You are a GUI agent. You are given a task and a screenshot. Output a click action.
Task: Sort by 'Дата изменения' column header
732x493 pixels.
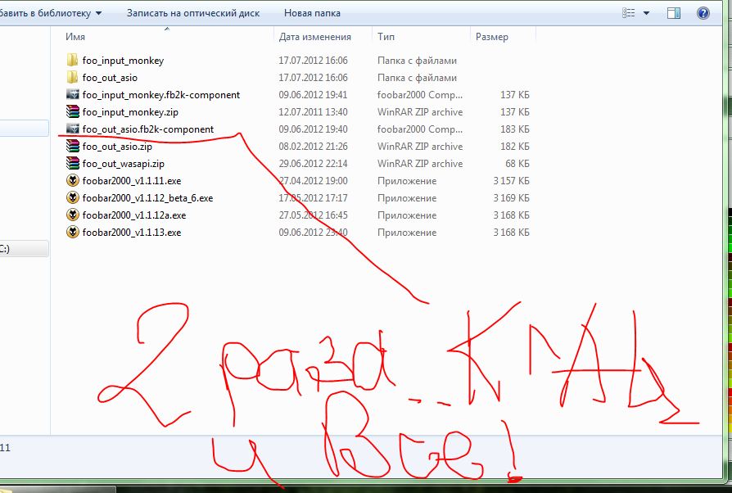click(314, 37)
